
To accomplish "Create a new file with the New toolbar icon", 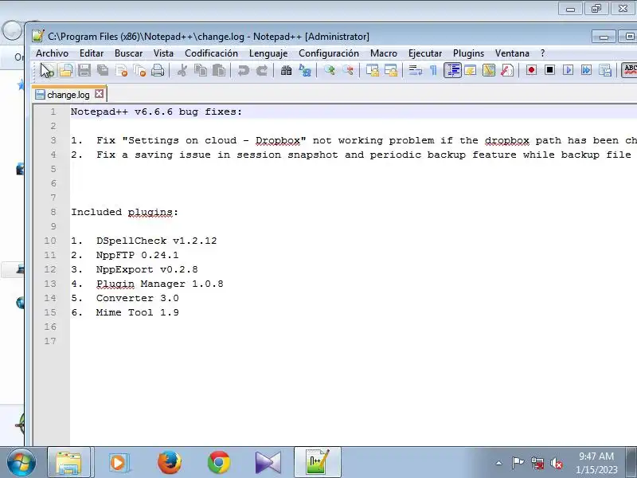I will tap(47, 70).
